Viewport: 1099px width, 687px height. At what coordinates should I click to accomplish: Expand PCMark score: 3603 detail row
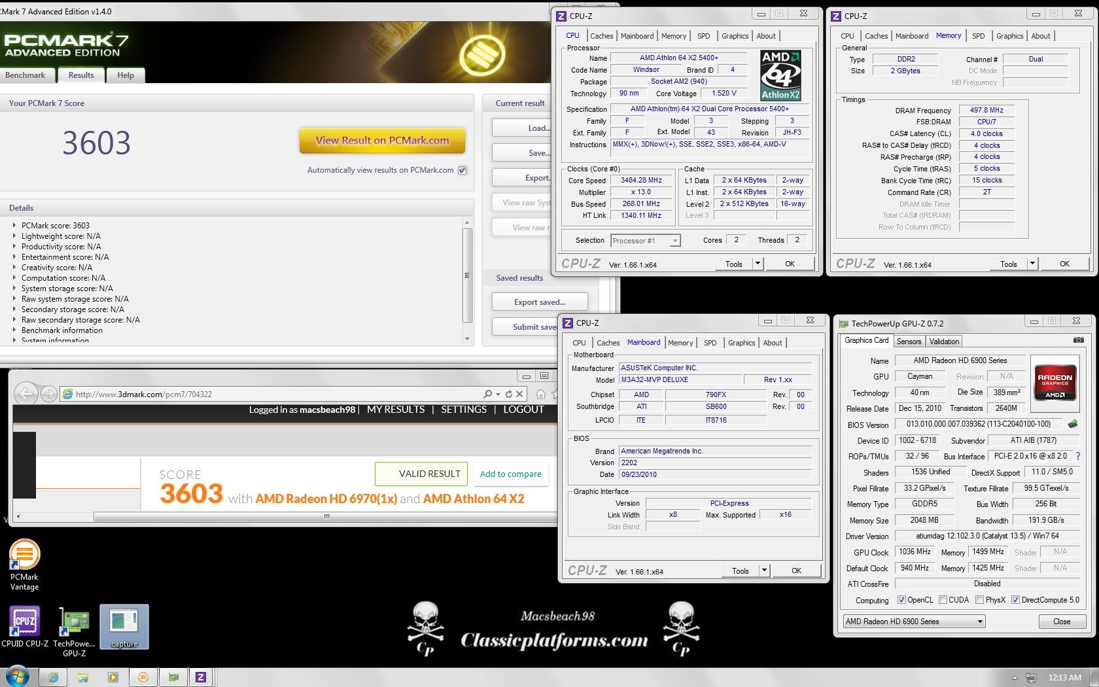(x=14, y=225)
